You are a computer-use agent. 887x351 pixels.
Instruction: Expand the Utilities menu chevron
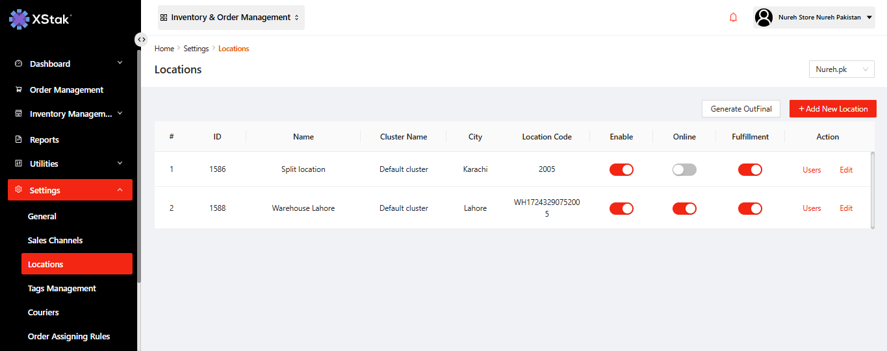[x=120, y=163]
